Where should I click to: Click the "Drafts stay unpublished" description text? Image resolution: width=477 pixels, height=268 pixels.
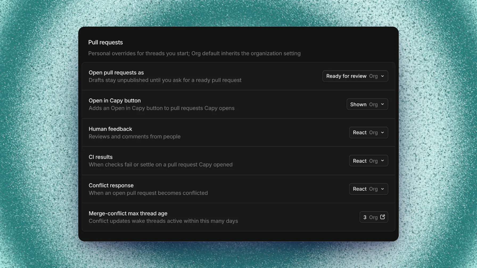pyautogui.click(x=165, y=80)
